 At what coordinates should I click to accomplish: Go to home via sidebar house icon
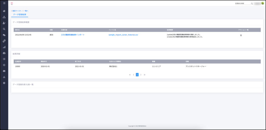click(x=4, y=11)
